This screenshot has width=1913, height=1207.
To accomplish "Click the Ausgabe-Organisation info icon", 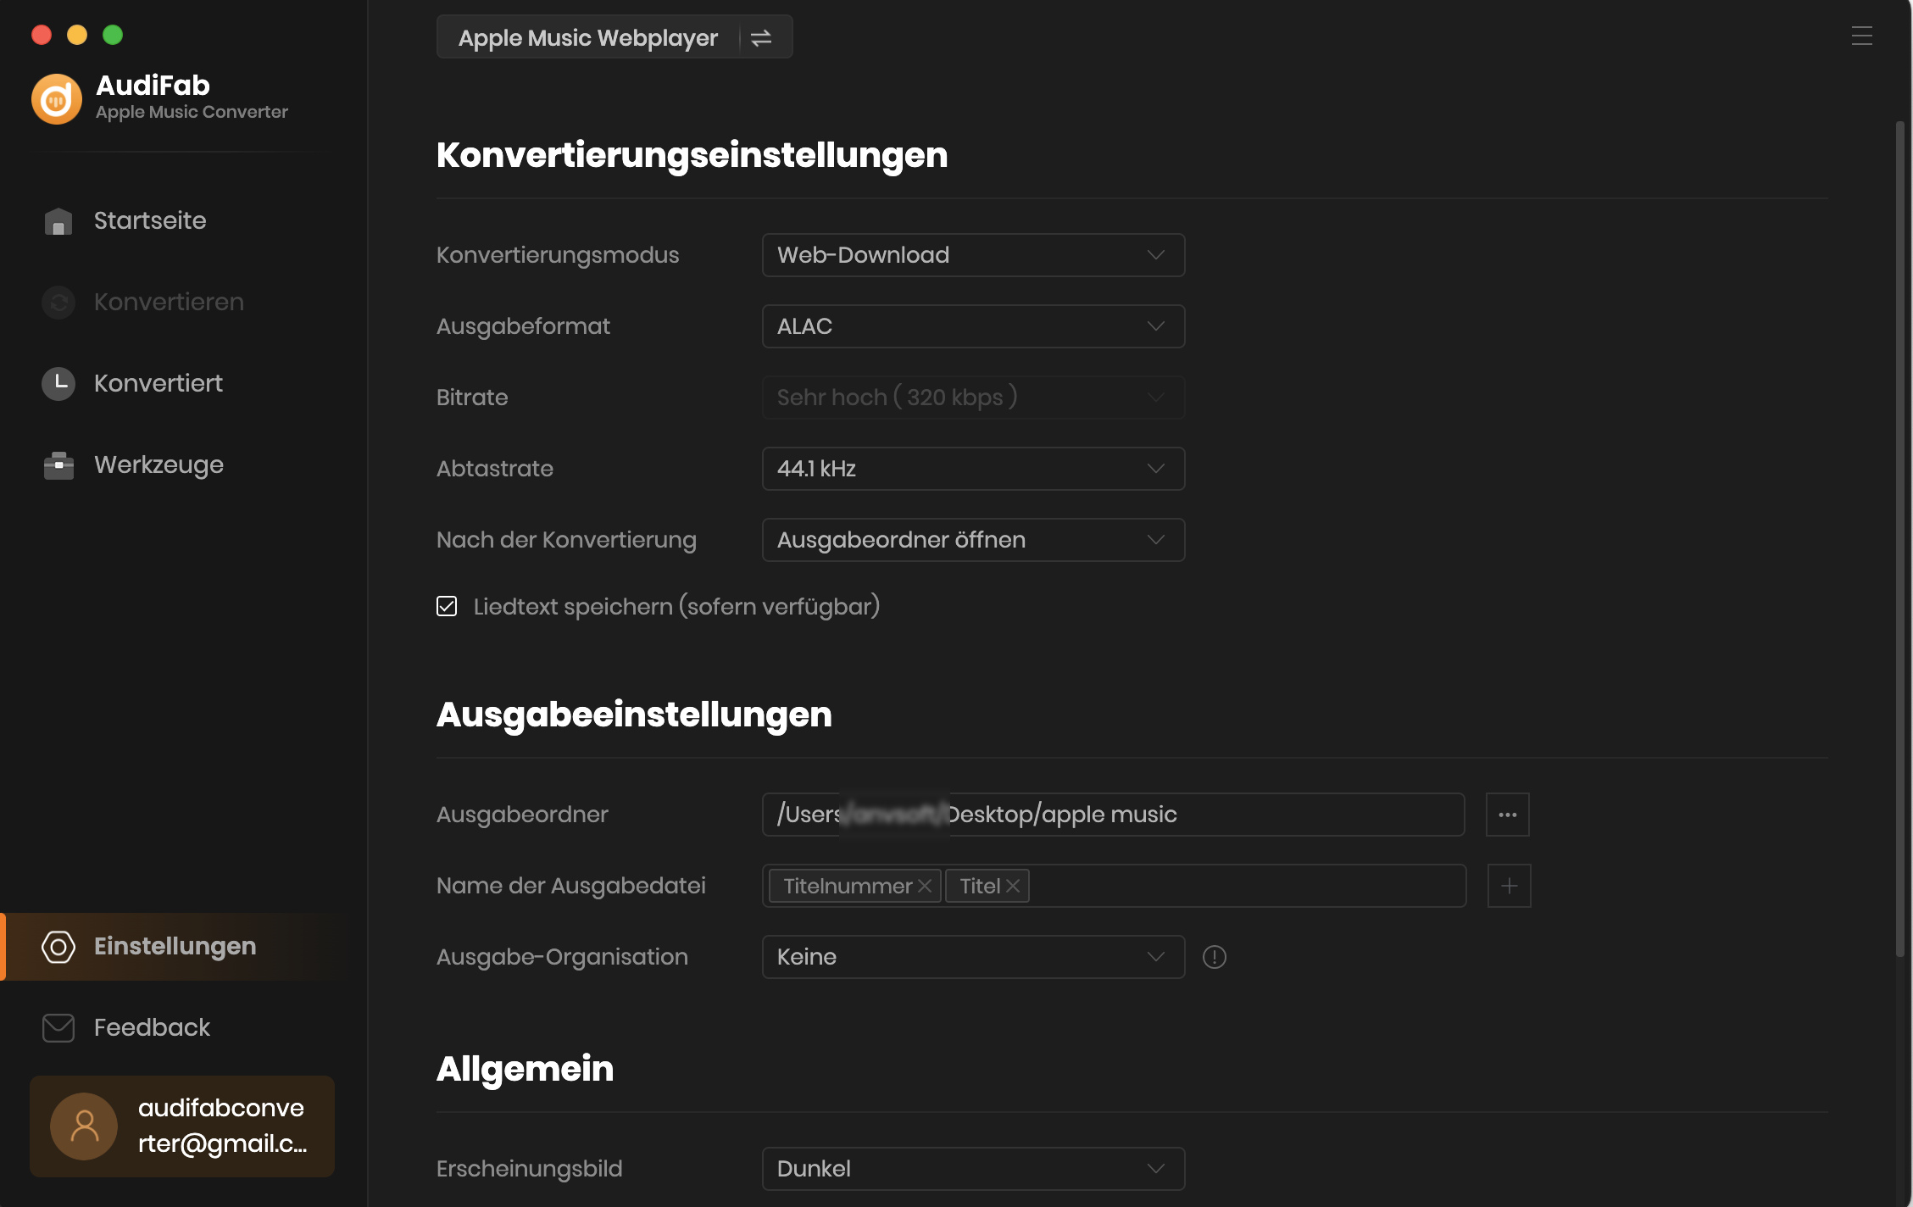I will (x=1214, y=957).
